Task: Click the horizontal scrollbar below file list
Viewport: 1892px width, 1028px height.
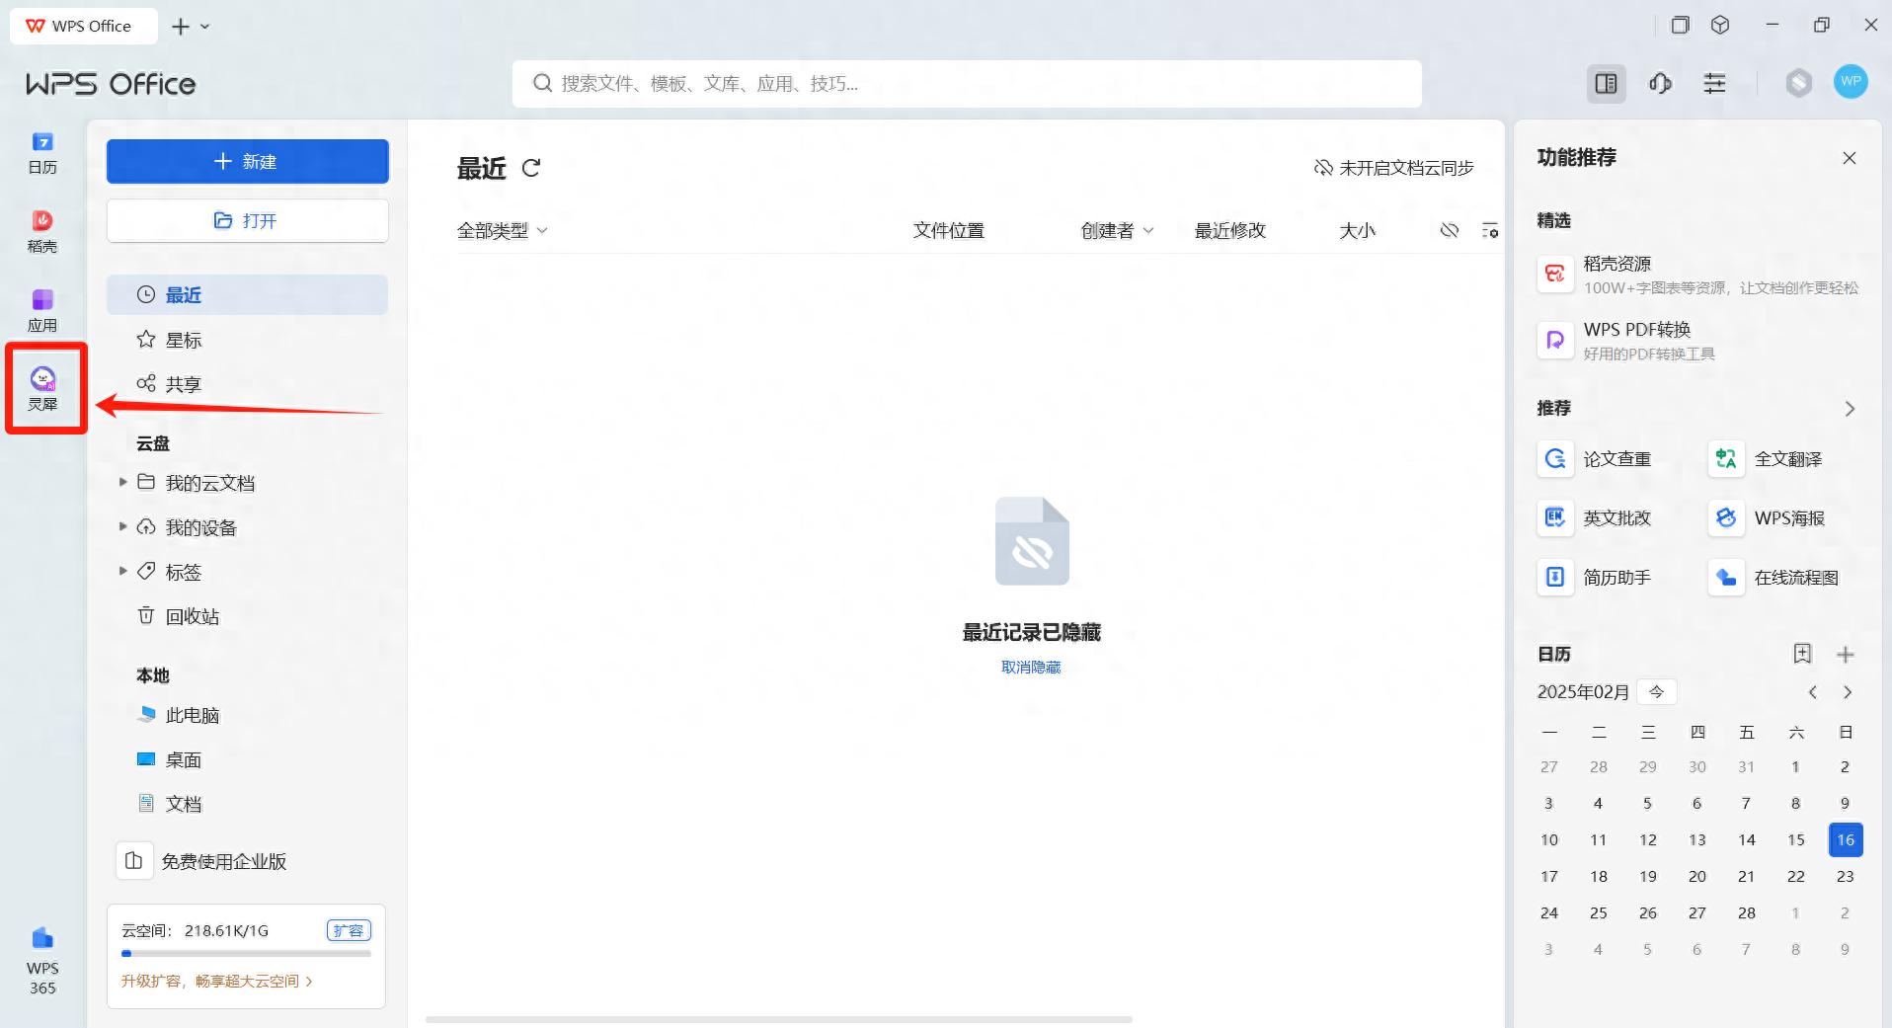Action: click(x=779, y=1019)
